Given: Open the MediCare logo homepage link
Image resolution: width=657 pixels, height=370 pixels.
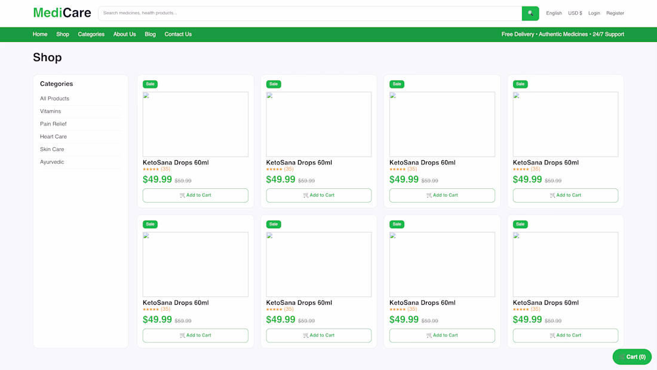Looking at the screenshot, I should coord(62,13).
